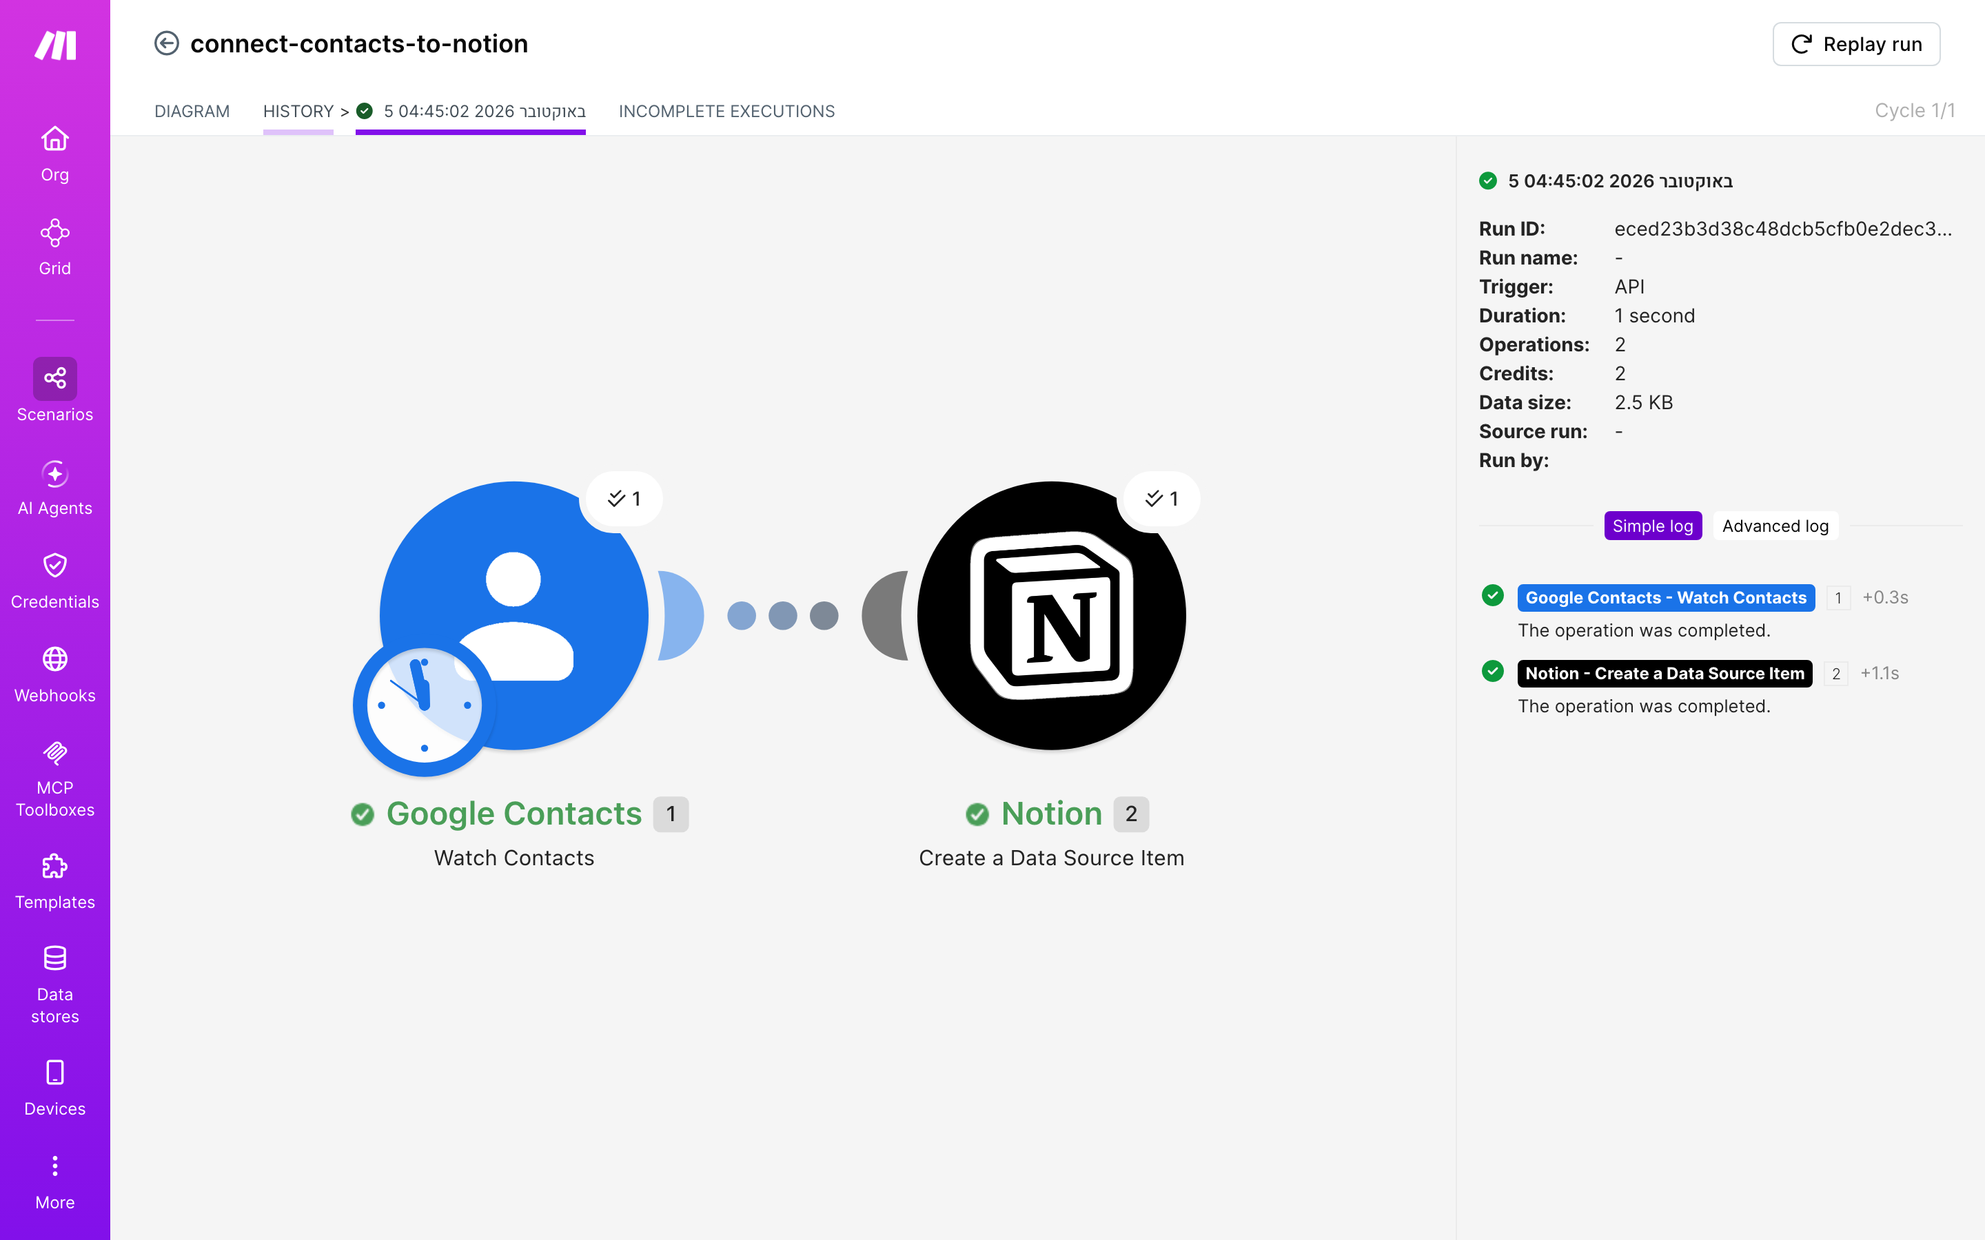Click the Notion - Create a Data Source Item tag

coord(1665,673)
